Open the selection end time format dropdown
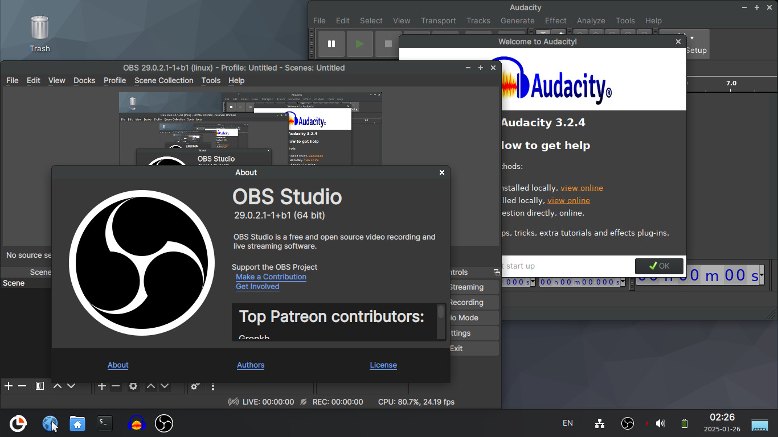Screen dimensions: 778x437 [623, 282]
